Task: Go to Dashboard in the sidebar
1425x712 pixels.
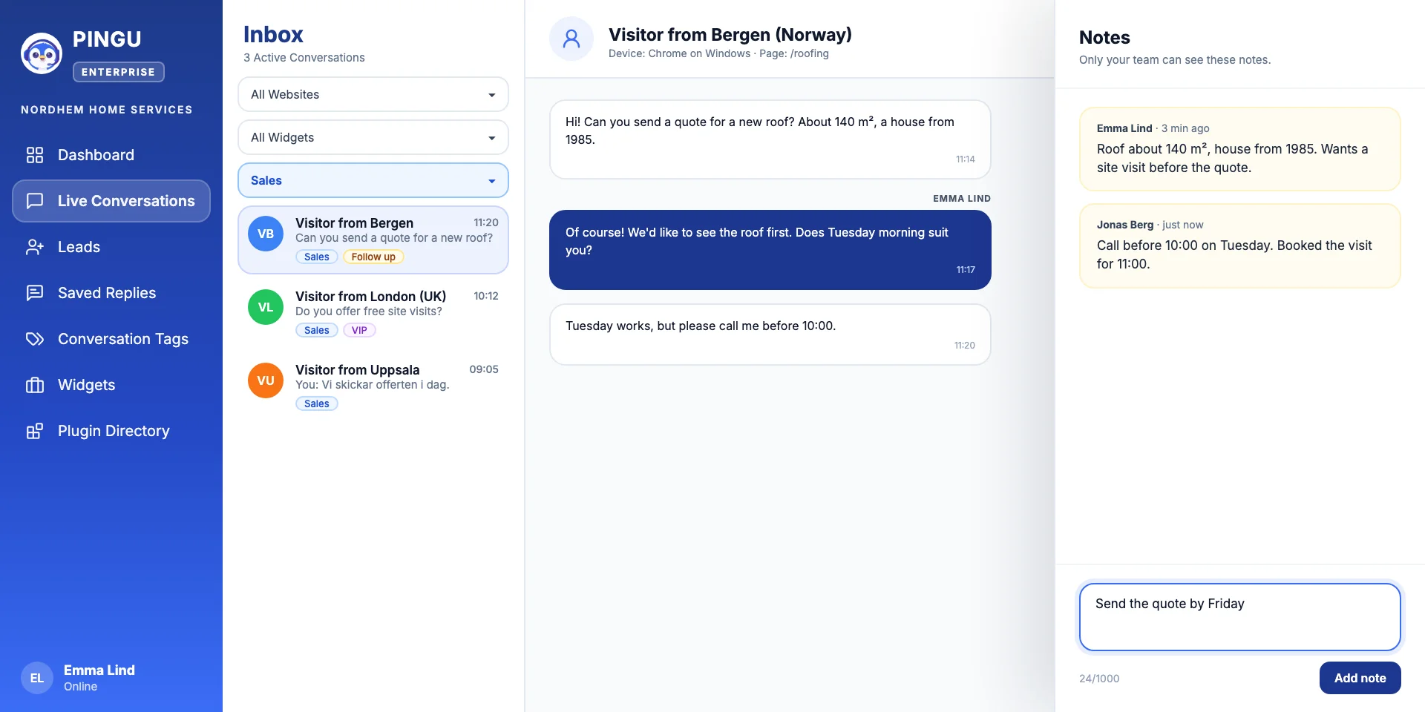Action: [x=111, y=155]
